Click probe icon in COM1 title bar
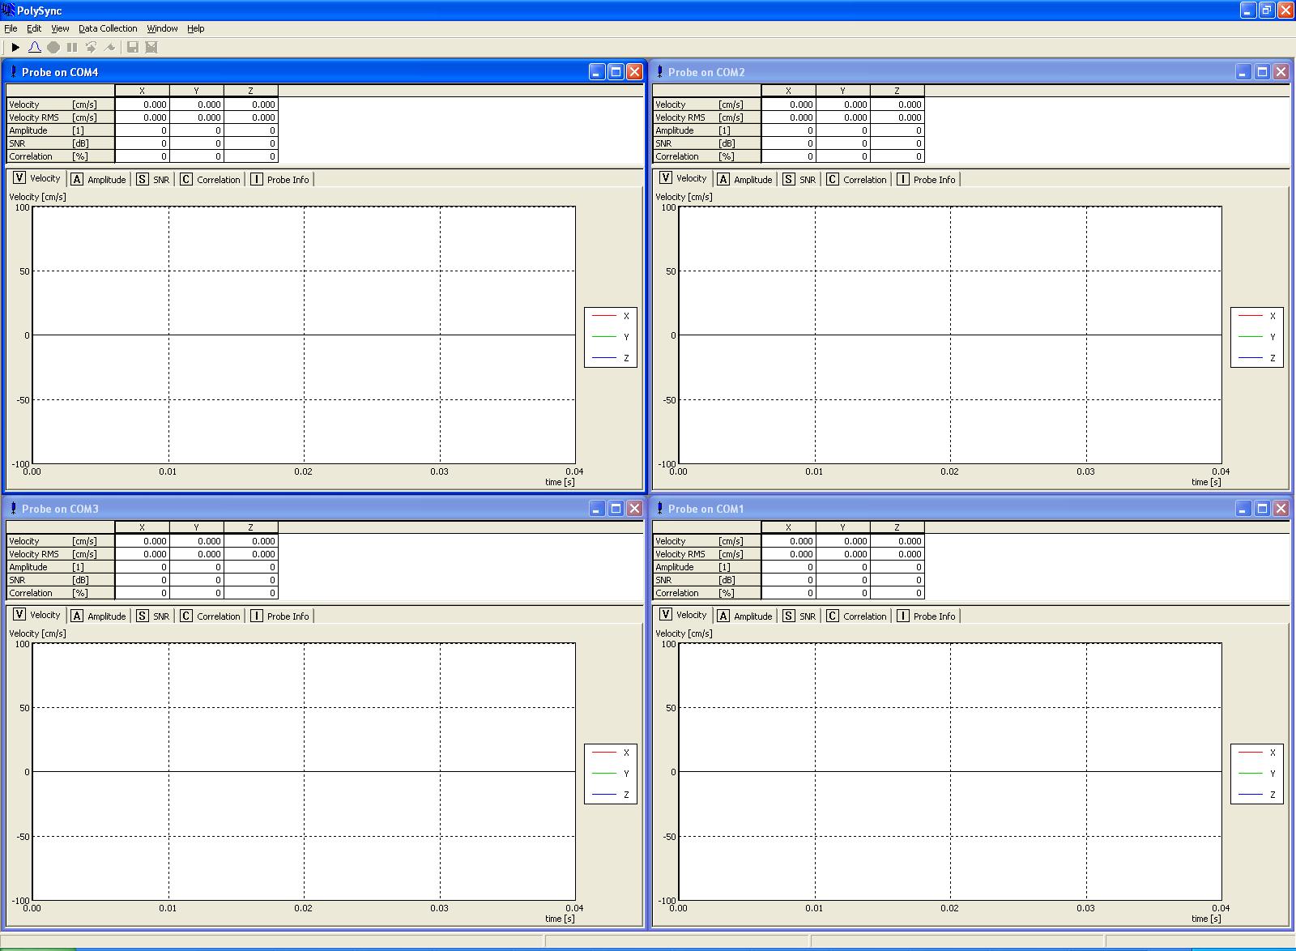Screen dimensions: 1296x951 [659, 509]
